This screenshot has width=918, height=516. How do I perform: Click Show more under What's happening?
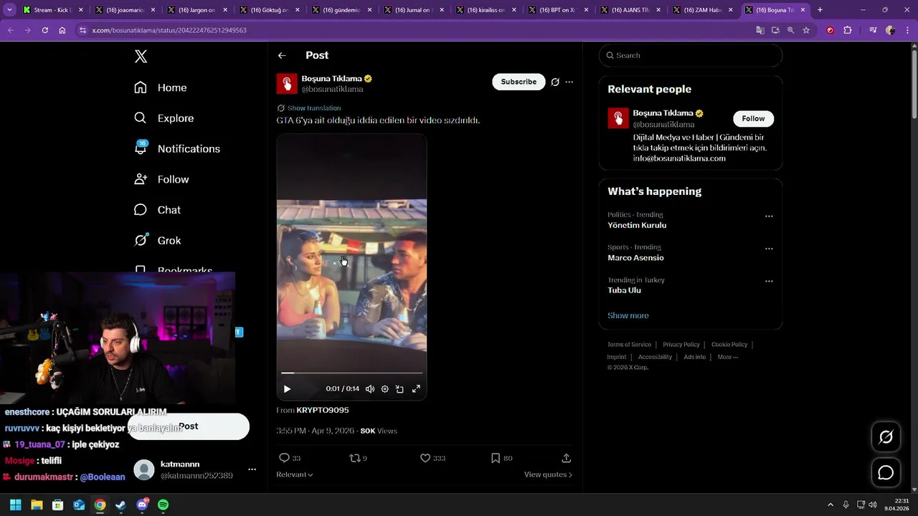click(628, 315)
